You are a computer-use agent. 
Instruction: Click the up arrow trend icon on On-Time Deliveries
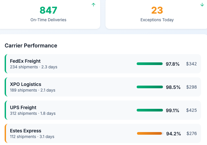pos(94,5)
